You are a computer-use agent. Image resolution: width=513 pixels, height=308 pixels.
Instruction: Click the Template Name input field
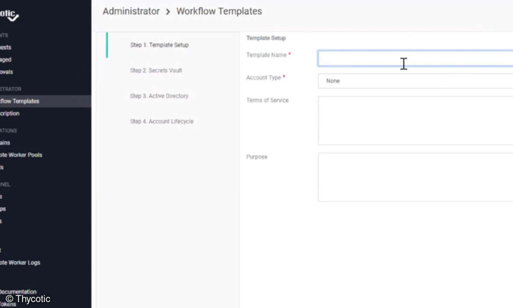[x=415, y=58]
